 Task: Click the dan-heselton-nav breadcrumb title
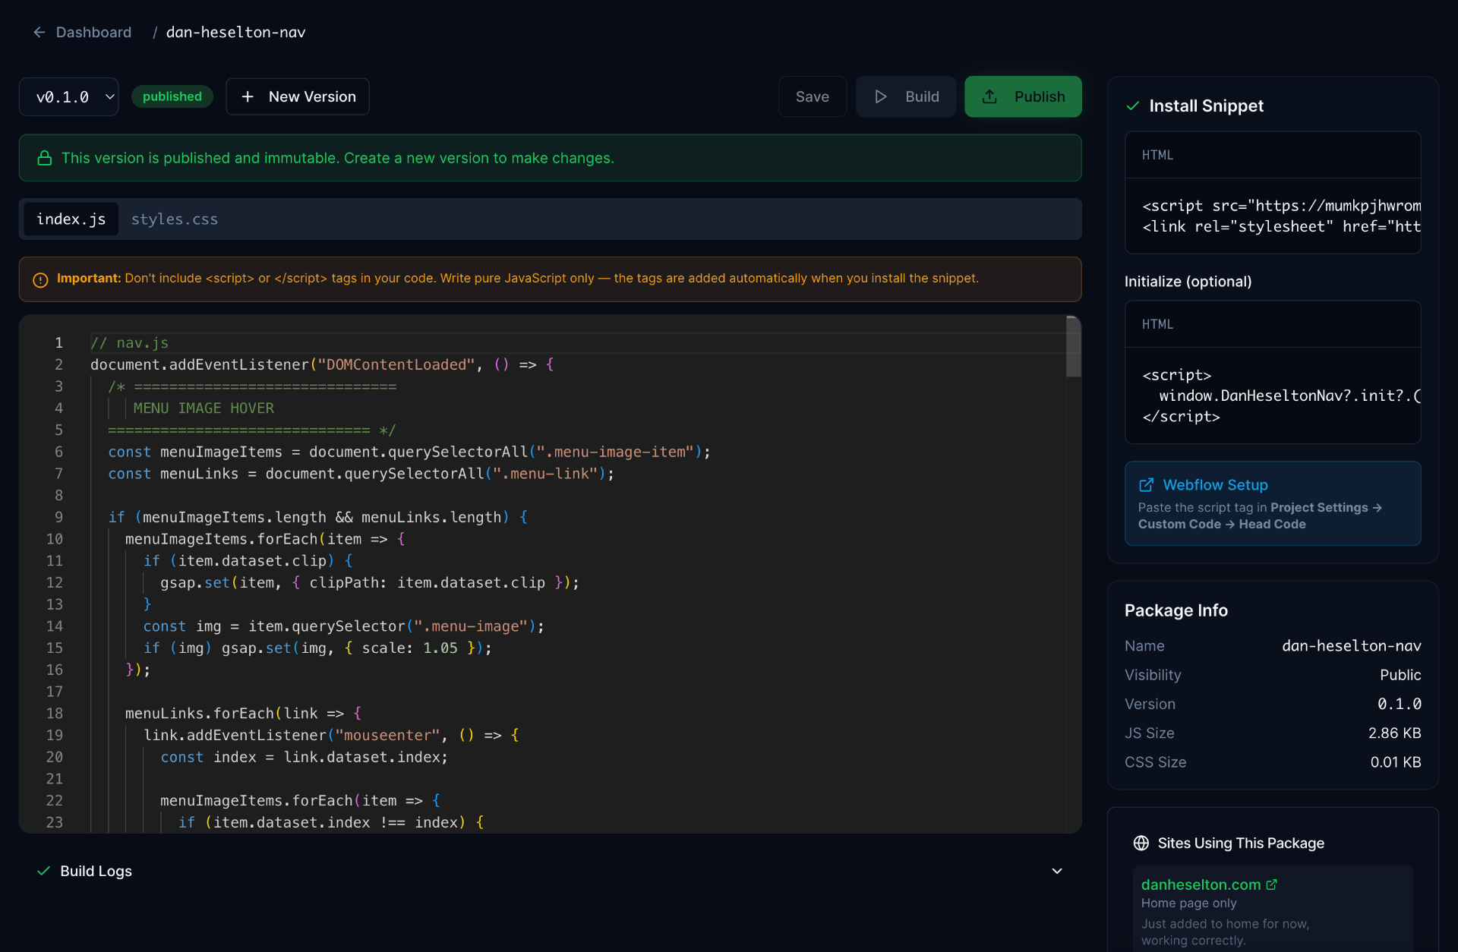pos(235,33)
